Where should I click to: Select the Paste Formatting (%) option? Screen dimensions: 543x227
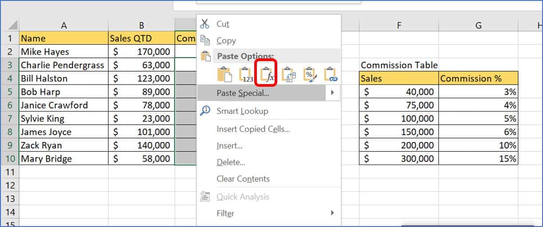310,74
